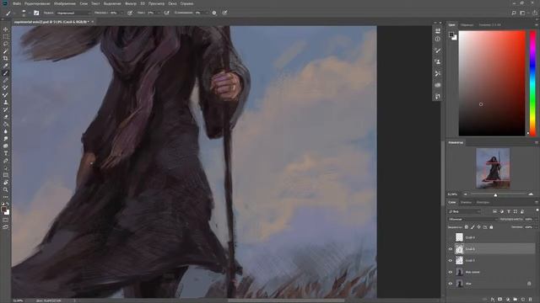540x303 pixels.
Task: Select the Фон копия layer thumbnail
Action: pyautogui.click(x=459, y=272)
